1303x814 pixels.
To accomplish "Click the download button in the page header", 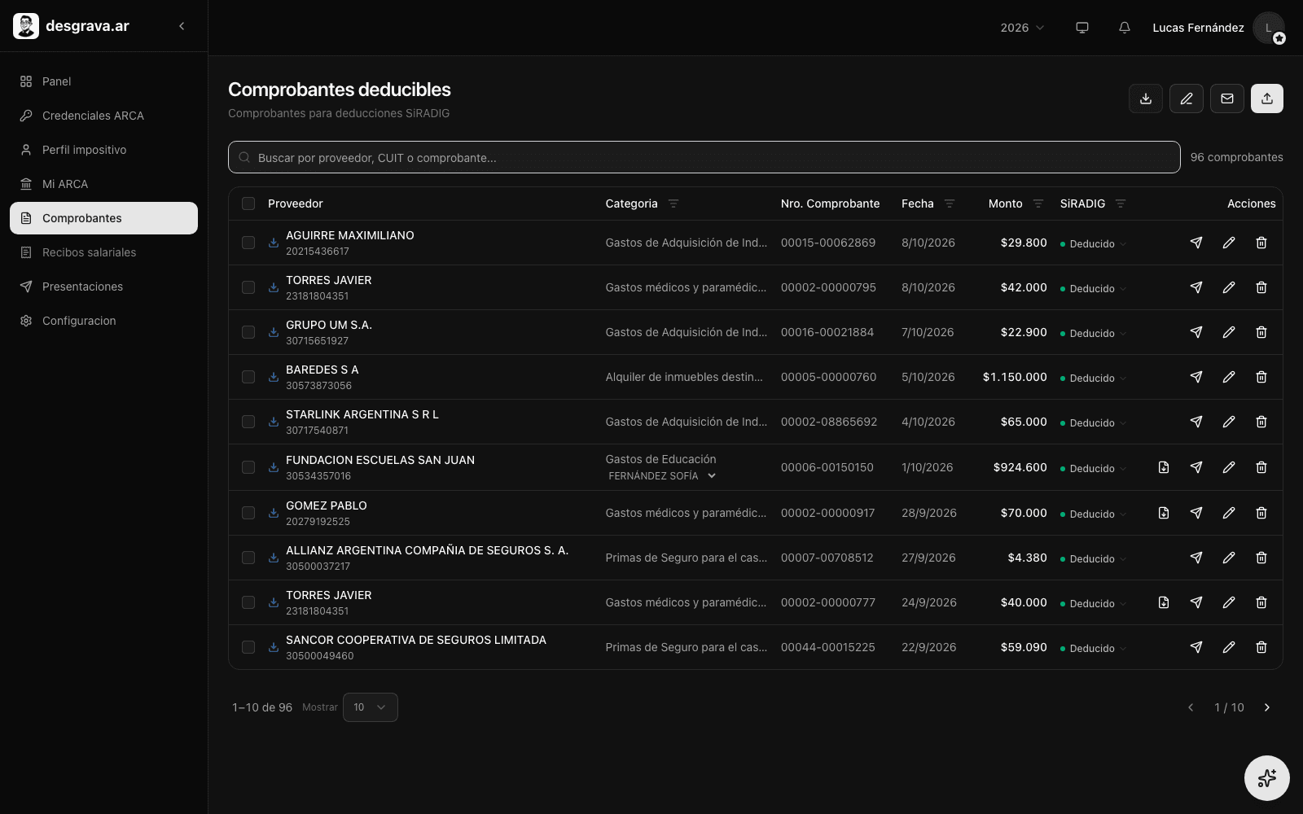I will 1146,98.
